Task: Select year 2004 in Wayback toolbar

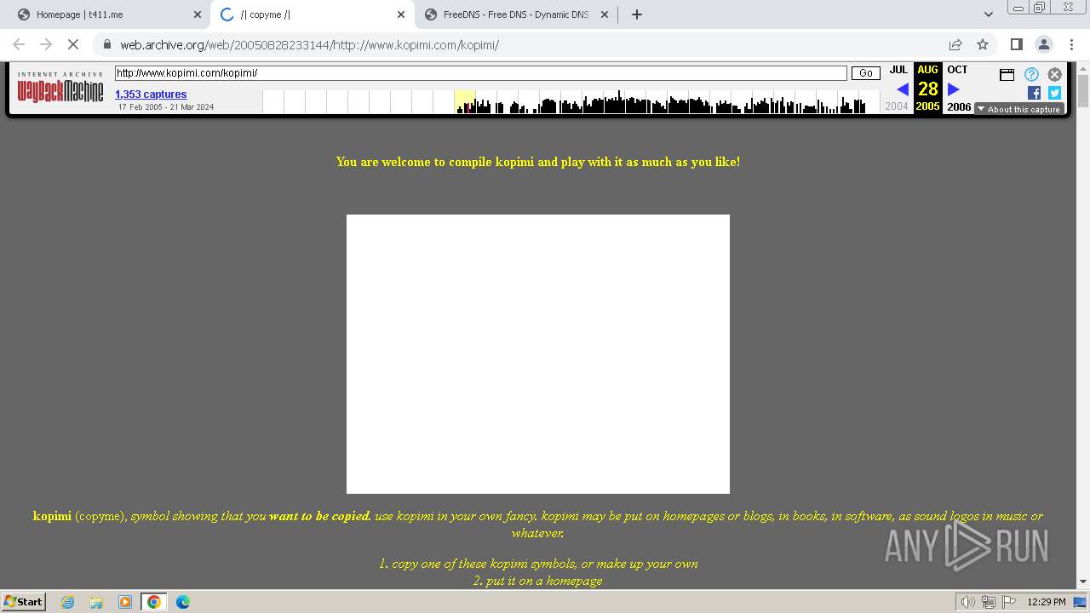Action: (x=897, y=106)
